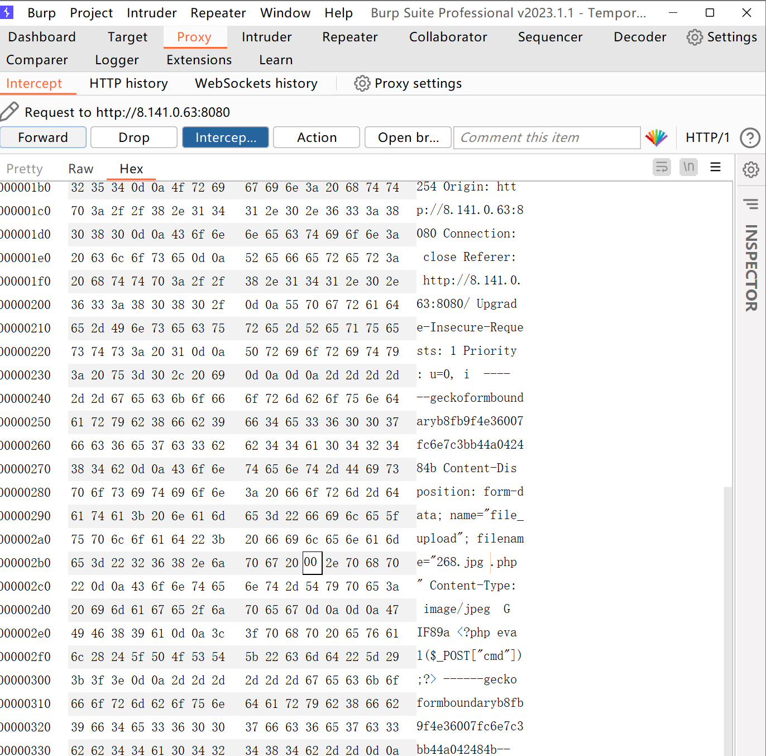The image size is (766, 756).
Task: Switch to the Comparer tab
Action: 37,60
